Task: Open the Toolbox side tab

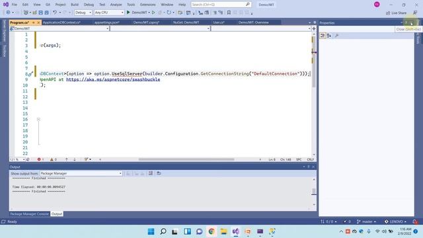Action: (x=4, y=51)
